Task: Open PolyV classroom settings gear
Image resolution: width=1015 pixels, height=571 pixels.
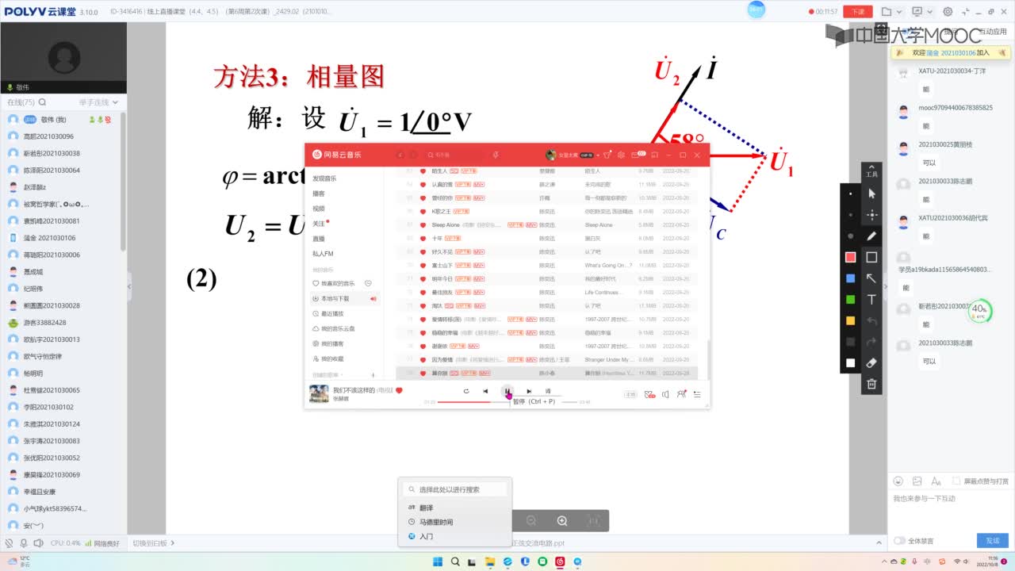Action: [948, 12]
